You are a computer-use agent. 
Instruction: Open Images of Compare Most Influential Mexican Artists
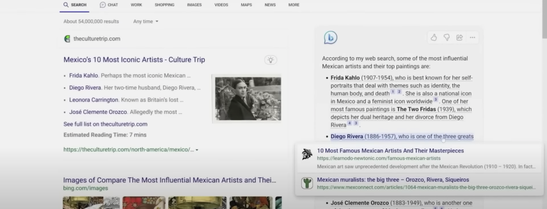[x=169, y=180]
